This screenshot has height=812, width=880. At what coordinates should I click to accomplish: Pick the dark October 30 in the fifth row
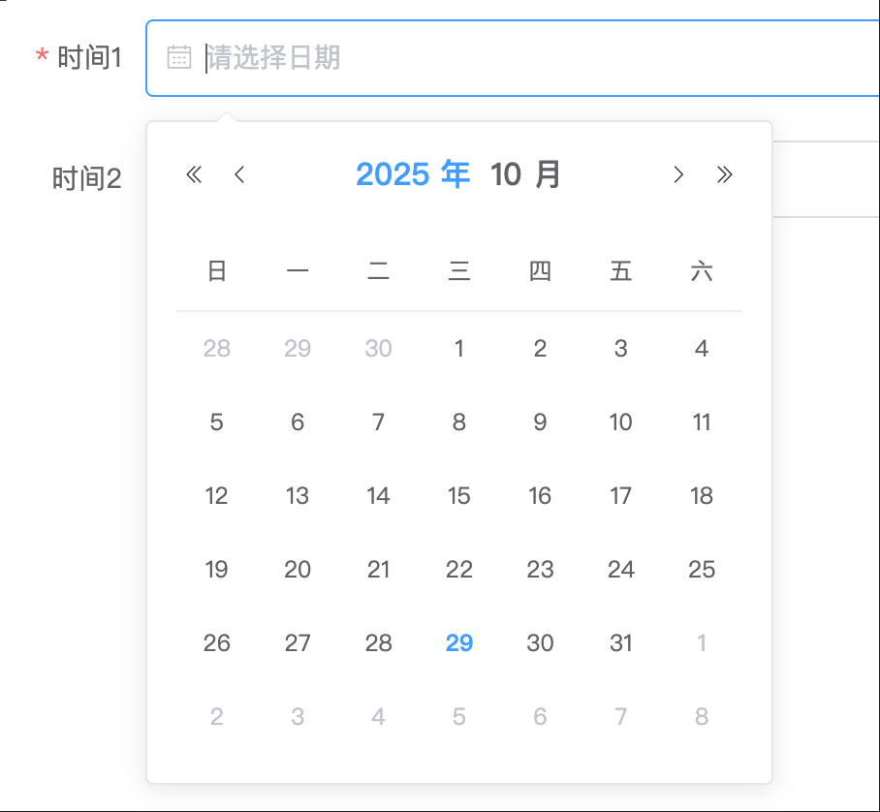tap(540, 643)
